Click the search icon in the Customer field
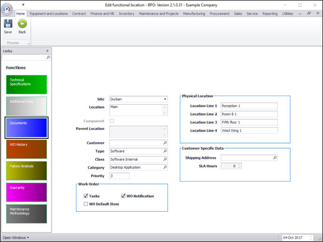The width and height of the screenshot is (323, 242). click(x=165, y=143)
